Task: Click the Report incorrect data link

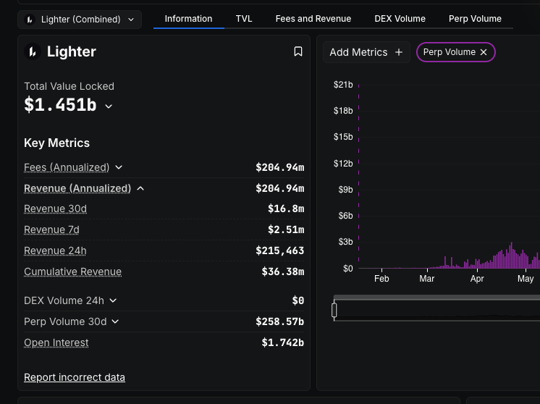Action: 75,377
